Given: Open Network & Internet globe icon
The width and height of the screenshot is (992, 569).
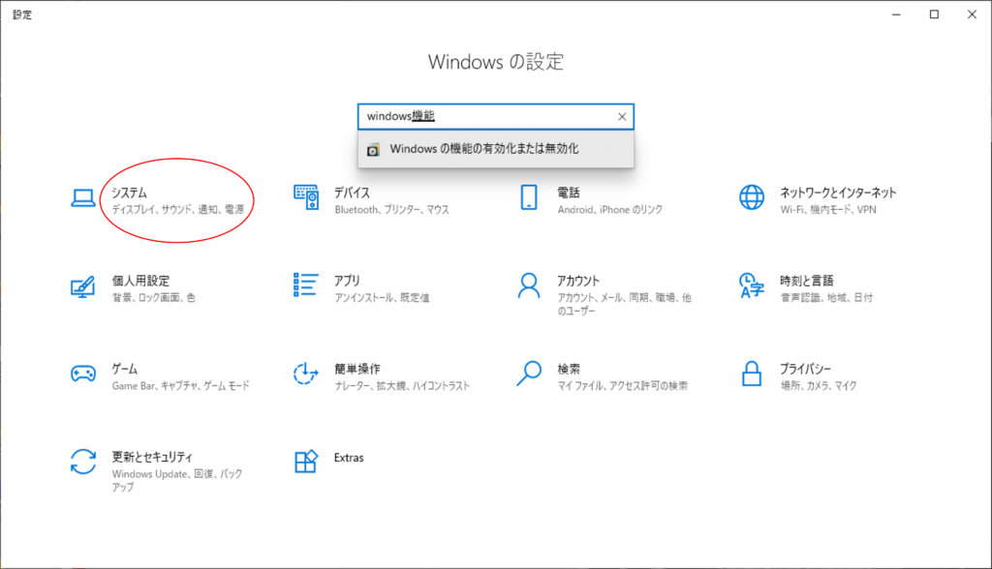Looking at the screenshot, I should (752, 198).
